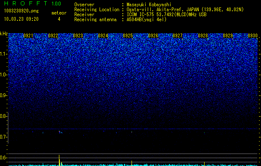Screen dimensions: 261x166
Task: Click the 0925 time marker
Action: 128,36
